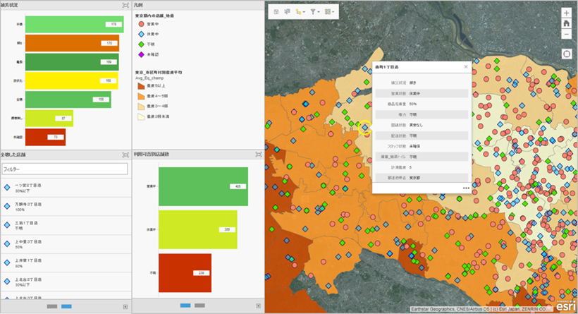
Task: Open the basemap grid dropdown
Action: (x=331, y=11)
